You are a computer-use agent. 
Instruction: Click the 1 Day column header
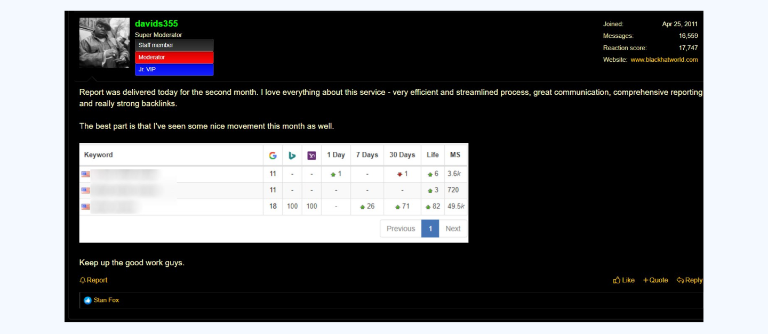336,154
